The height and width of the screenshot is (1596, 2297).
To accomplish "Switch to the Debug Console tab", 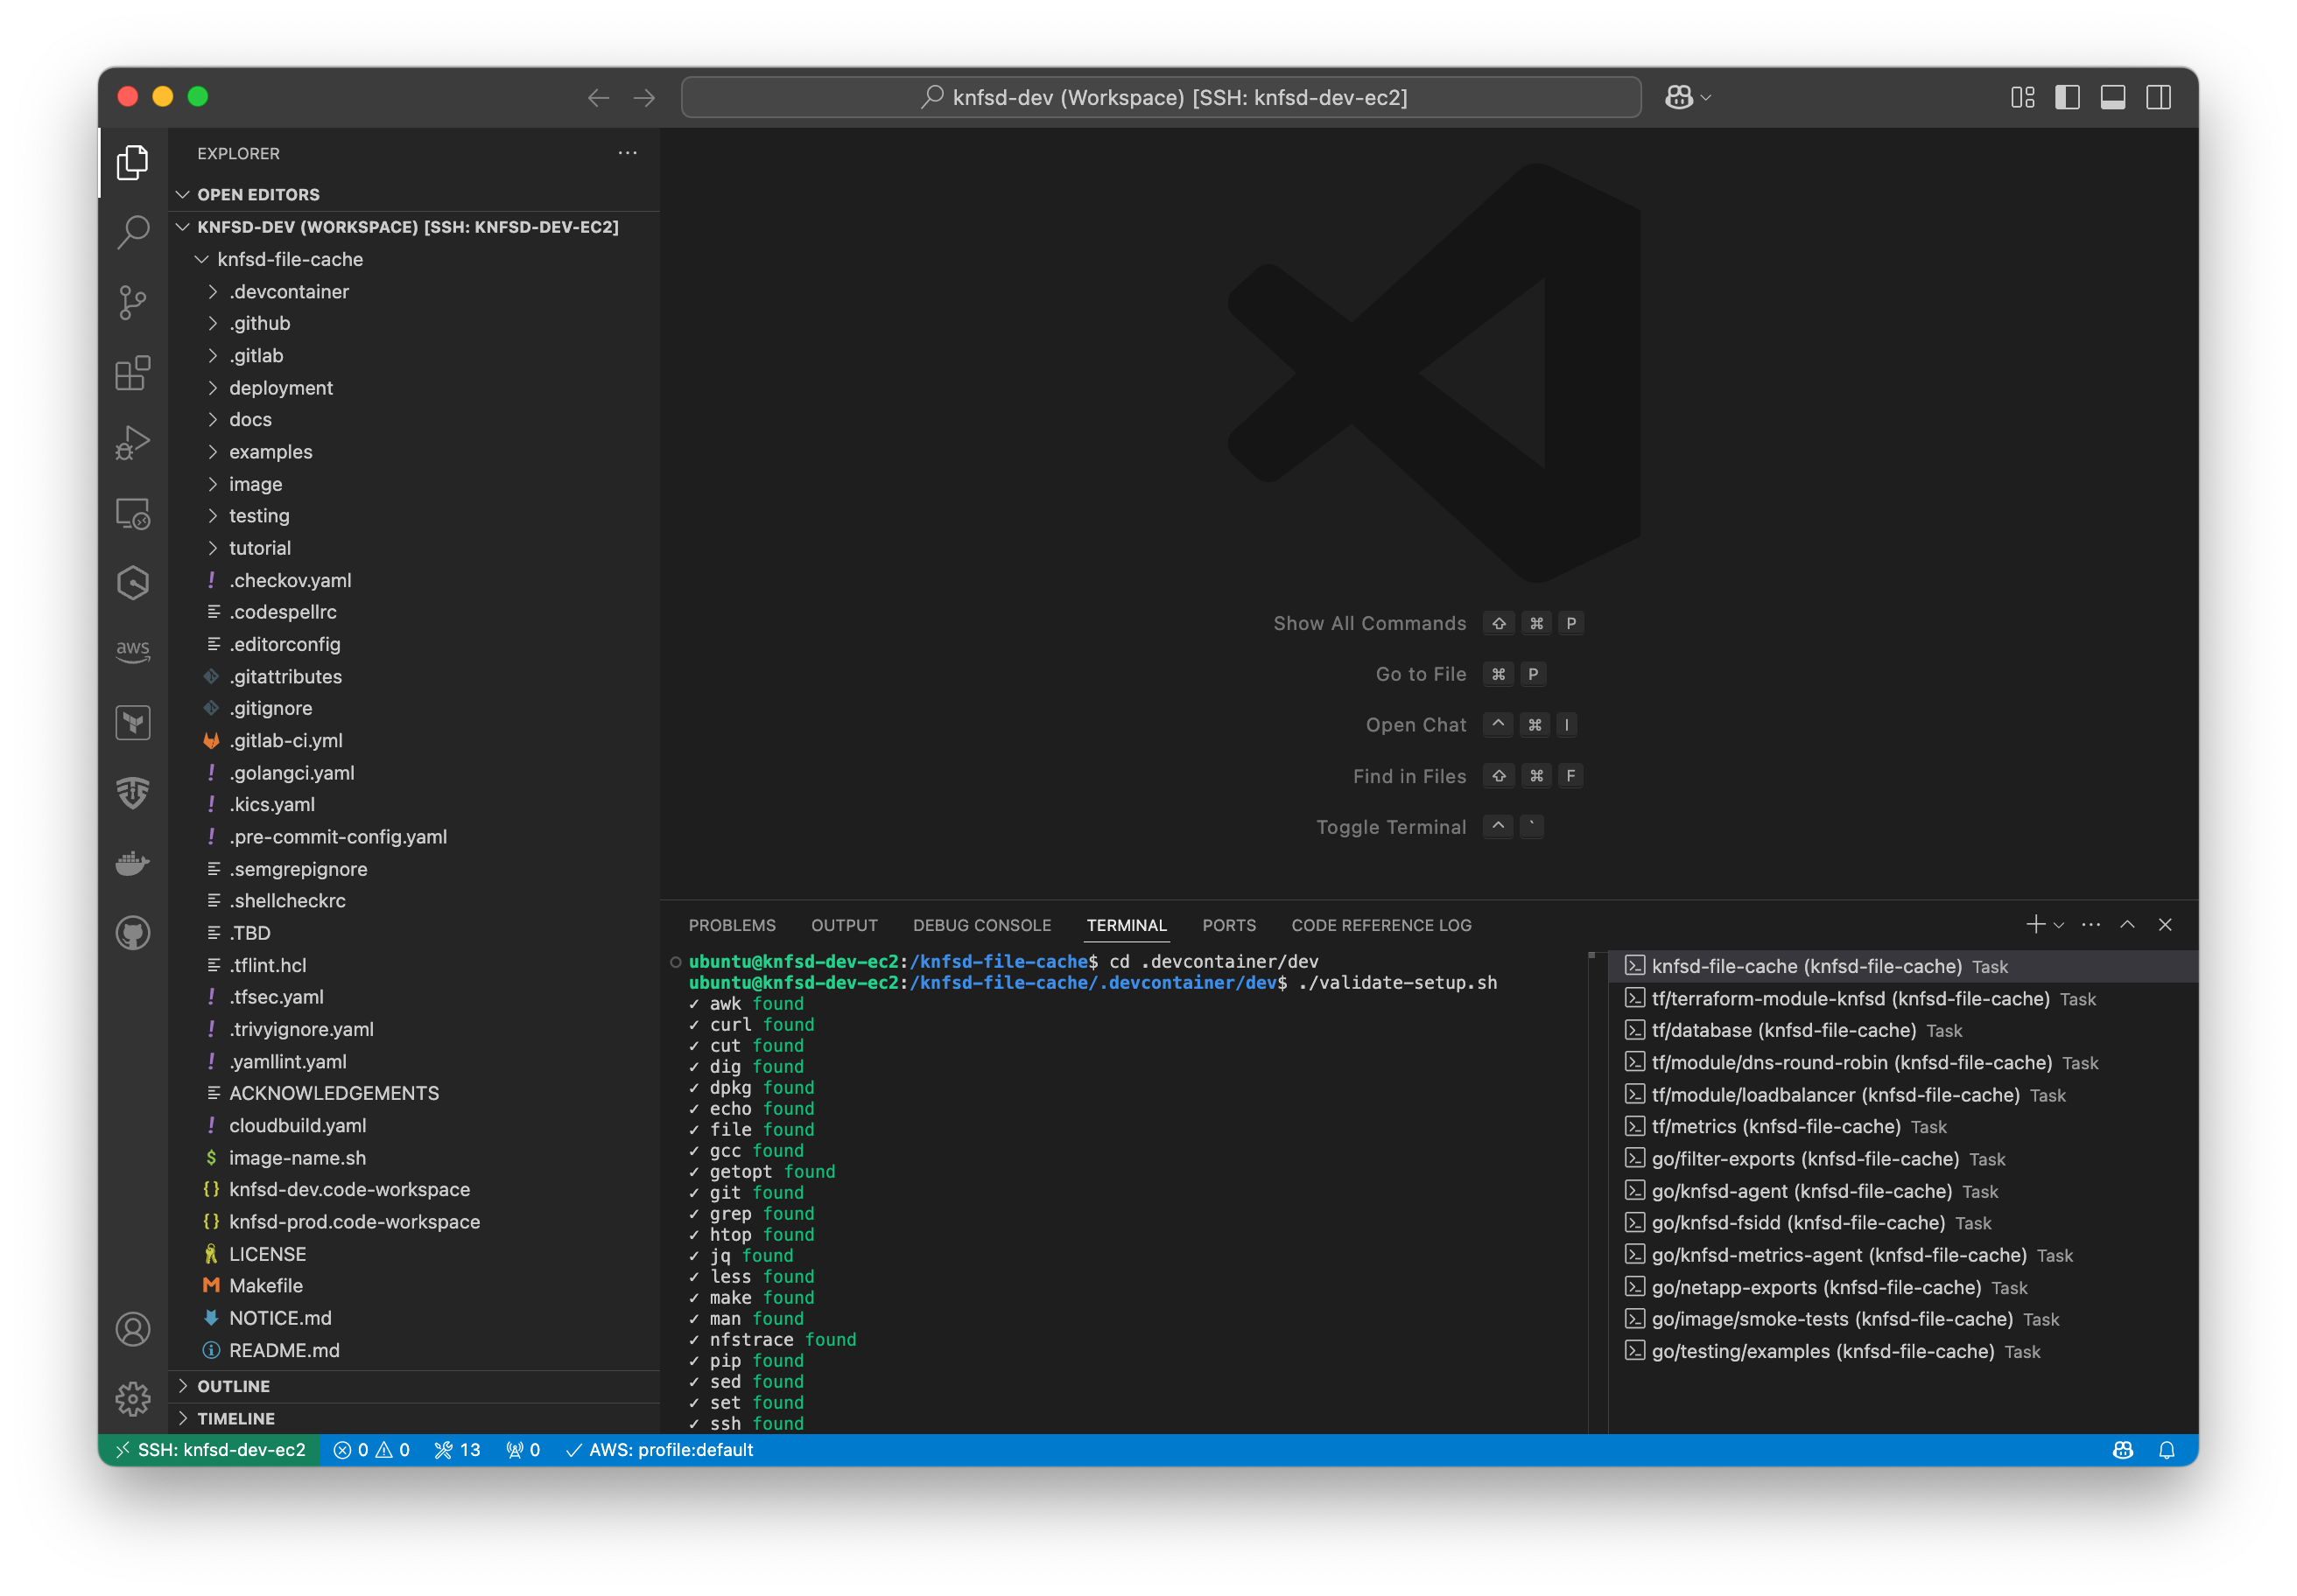I will pyautogui.click(x=981, y=925).
